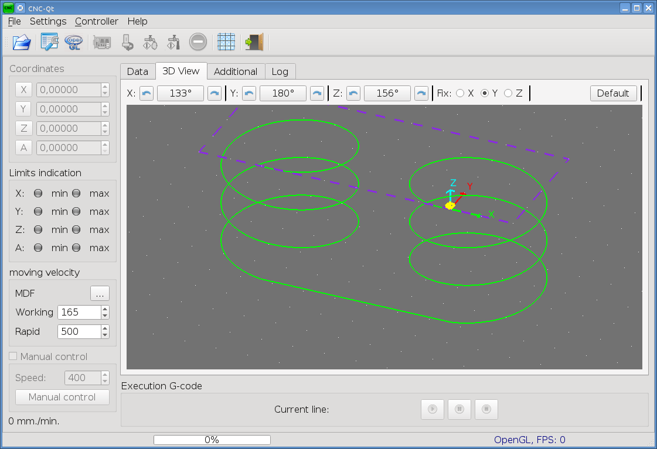Rotate Z axis angle clockwise
This screenshot has height=449, width=657.
[421, 93]
